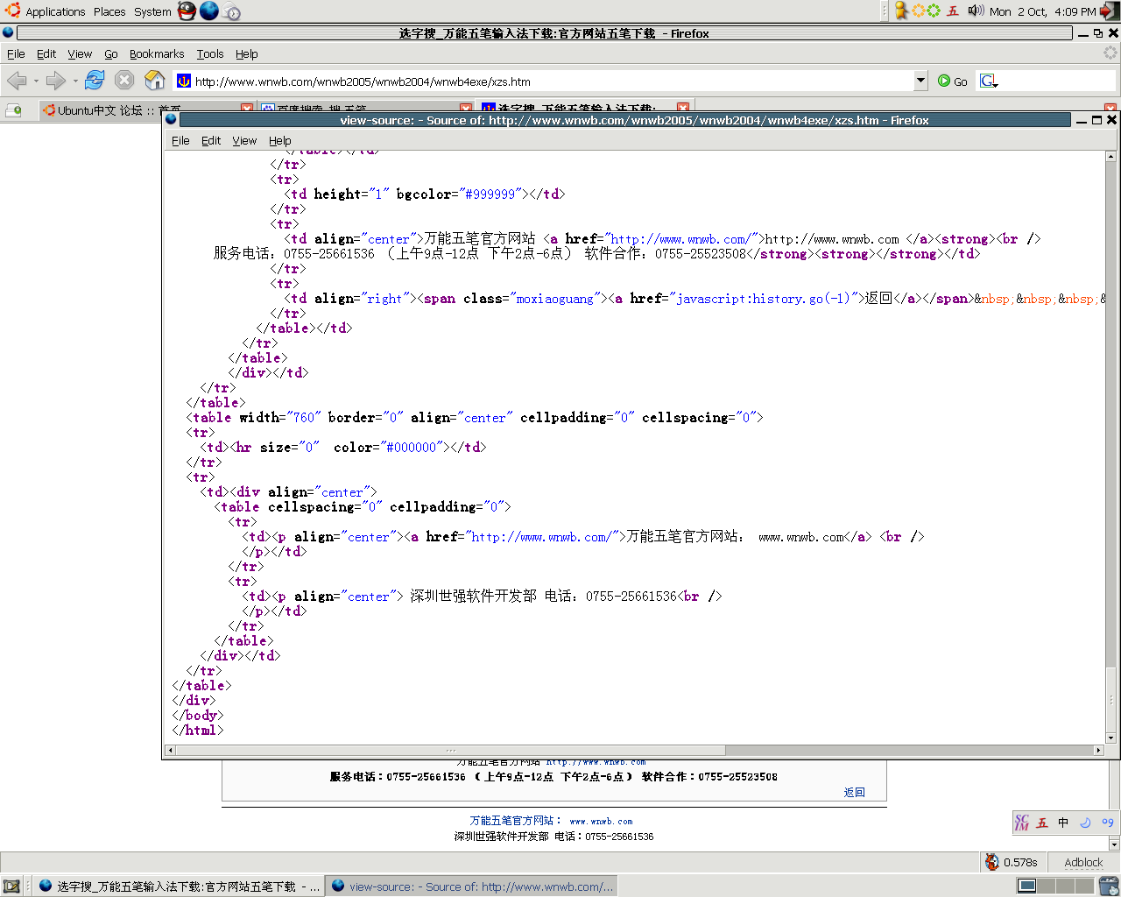Close the Ubuntu中文 论坛 tab
Viewport: 1121px width, 897px height.
[x=247, y=109]
